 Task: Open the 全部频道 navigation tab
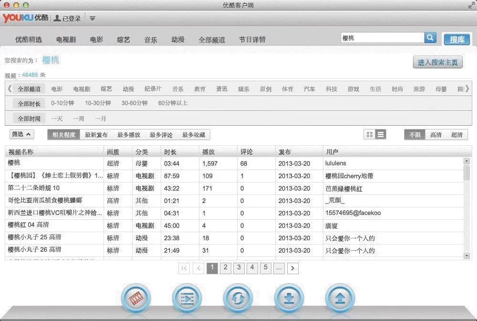click(212, 40)
